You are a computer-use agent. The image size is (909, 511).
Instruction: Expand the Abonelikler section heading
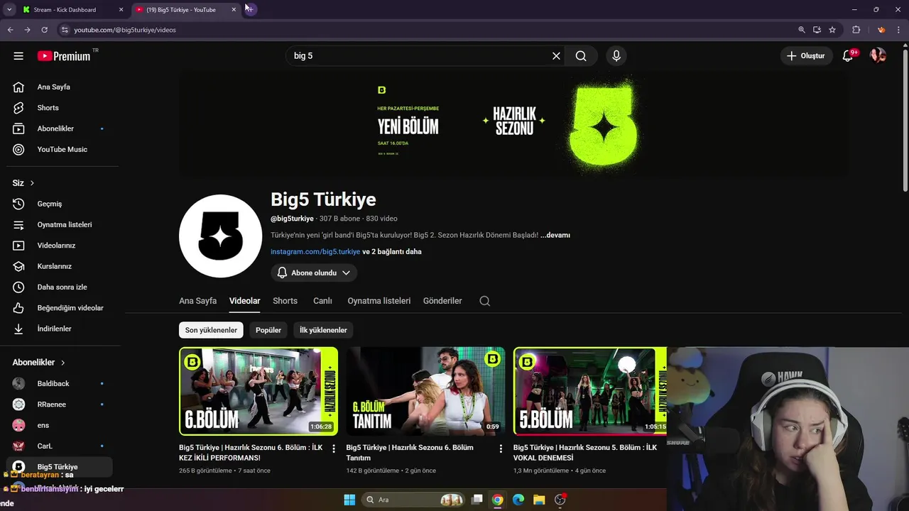tap(39, 363)
